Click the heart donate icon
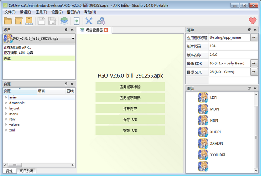Viewport: 261px width, 176px height. point(252,21)
